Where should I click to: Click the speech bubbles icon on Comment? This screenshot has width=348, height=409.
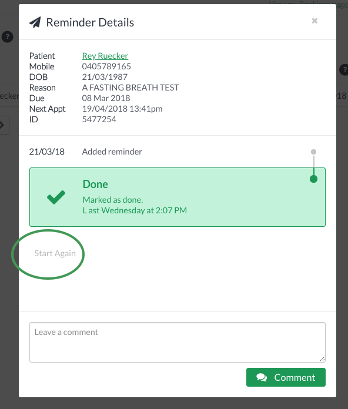point(262,377)
